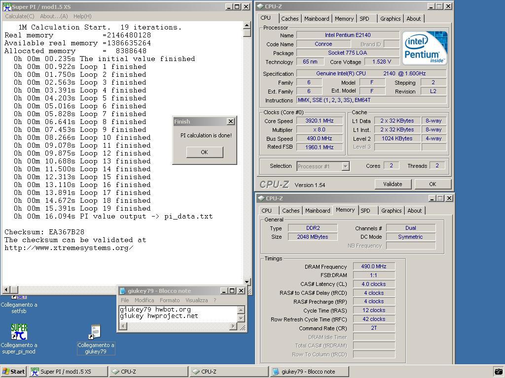Select the About tab in lower CPU-Z
The height and width of the screenshot is (378, 505).
click(x=414, y=211)
